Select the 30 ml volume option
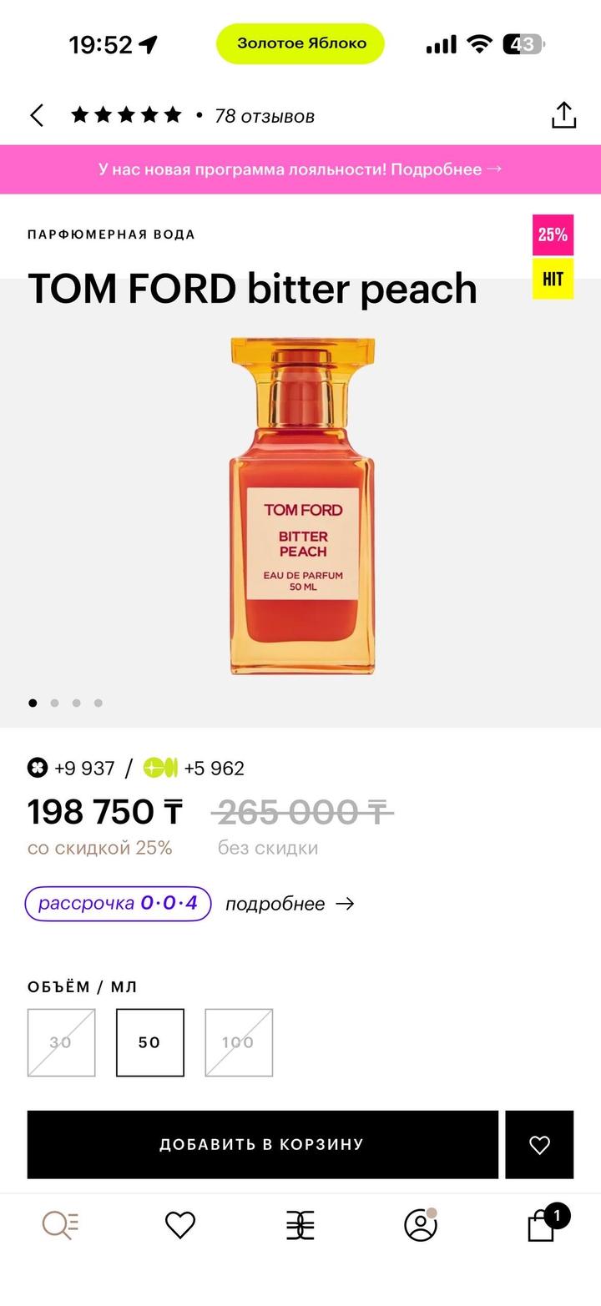Image resolution: width=601 pixels, height=1306 pixels. [61, 1042]
